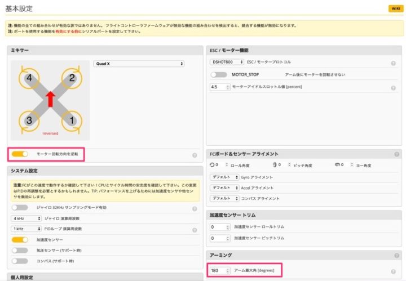Click help icon for ESC motor protocol

(395, 62)
